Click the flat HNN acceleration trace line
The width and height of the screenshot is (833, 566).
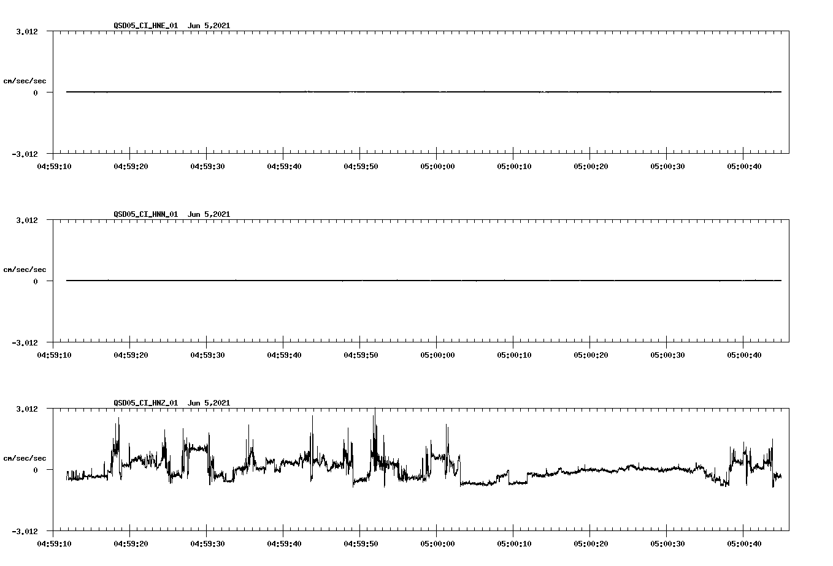pyautogui.click(x=424, y=281)
